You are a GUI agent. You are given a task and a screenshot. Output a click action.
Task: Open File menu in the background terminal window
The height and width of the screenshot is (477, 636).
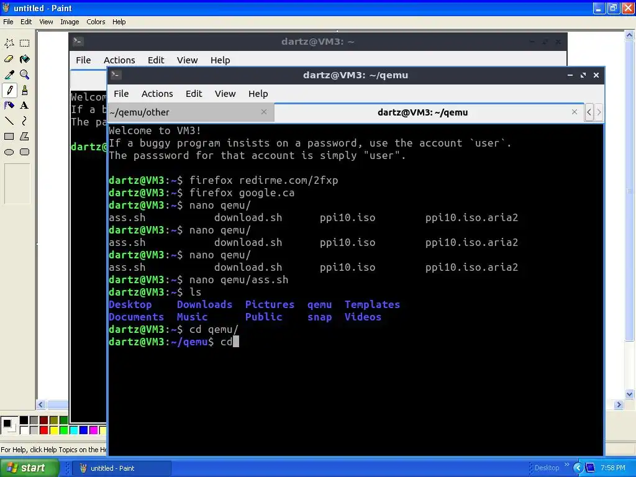tap(83, 60)
